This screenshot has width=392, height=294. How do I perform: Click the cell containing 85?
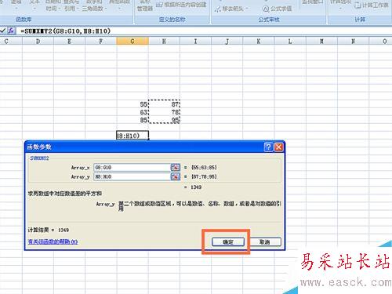[132, 120]
